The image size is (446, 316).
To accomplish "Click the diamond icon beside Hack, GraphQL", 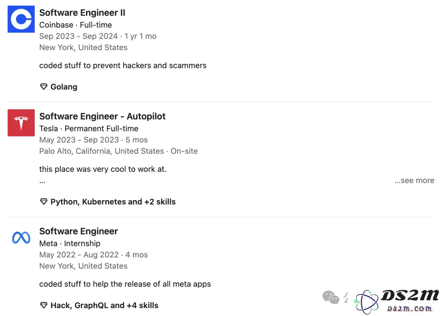I will 43,305.
